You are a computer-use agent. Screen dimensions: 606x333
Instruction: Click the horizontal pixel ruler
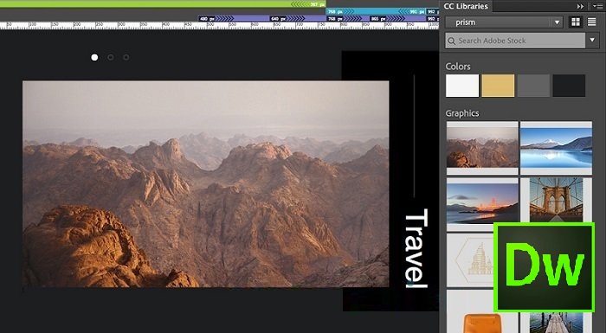219,25
